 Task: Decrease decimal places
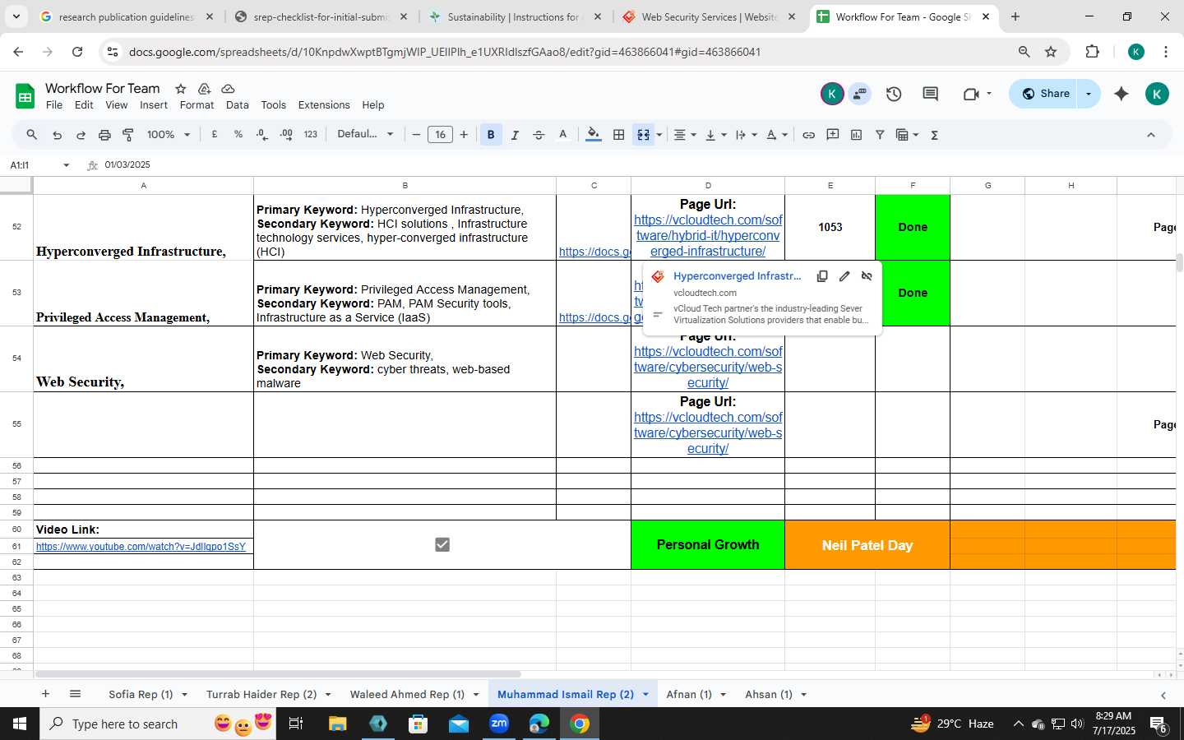click(x=262, y=135)
